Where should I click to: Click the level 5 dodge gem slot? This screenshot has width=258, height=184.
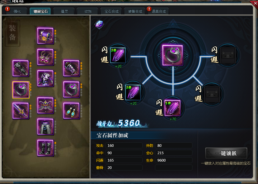point(172,108)
